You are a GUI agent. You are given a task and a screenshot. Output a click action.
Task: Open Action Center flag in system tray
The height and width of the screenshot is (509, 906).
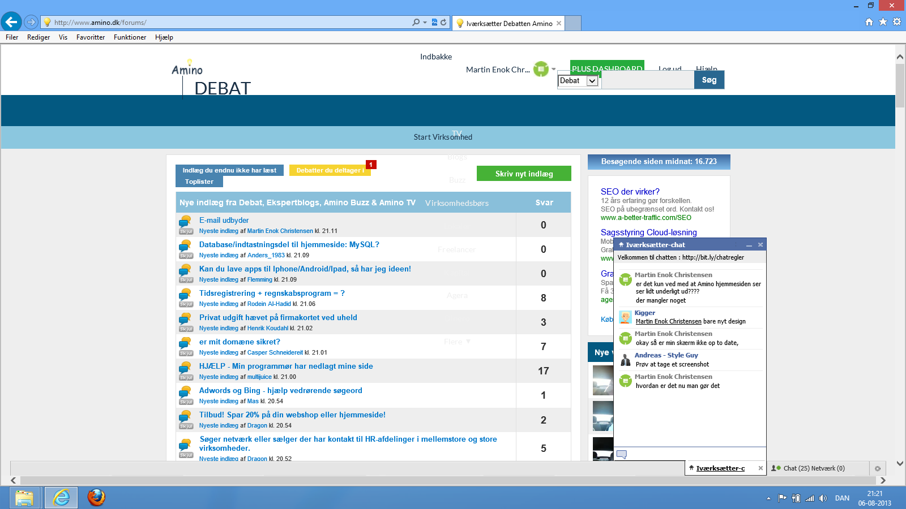tap(782, 498)
